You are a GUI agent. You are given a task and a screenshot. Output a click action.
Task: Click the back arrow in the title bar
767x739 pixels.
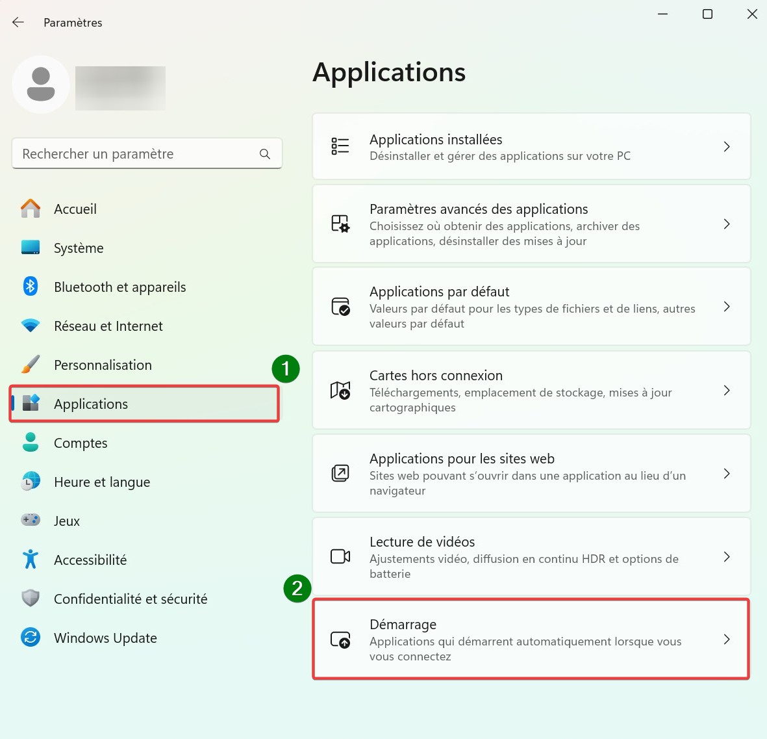tap(18, 22)
